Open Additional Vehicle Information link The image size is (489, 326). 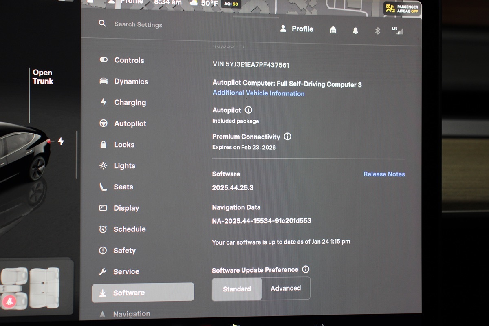click(258, 93)
